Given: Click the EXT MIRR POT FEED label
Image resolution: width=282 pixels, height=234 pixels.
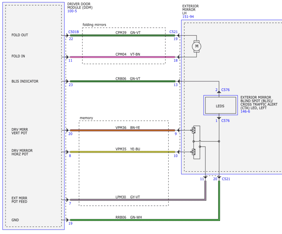Looking at the screenshot, I should pyautogui.click(x=19, y=200).
